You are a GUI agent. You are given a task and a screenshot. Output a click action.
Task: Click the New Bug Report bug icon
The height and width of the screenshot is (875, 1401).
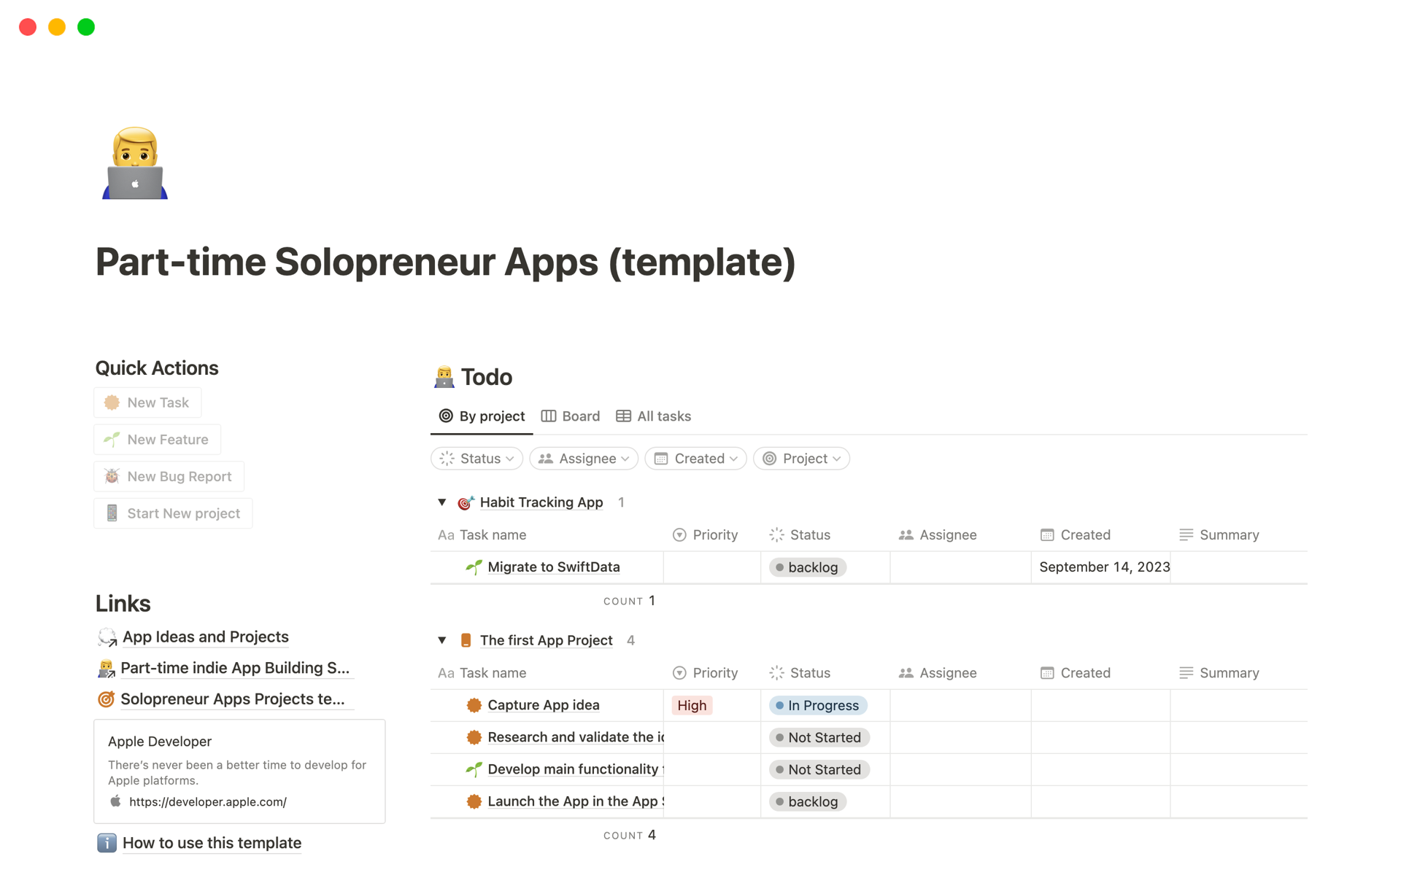112,476
